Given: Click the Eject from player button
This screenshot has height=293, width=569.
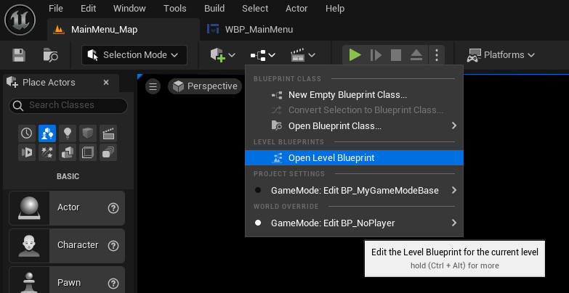Looking at the screenshot, I should point(416,55).
